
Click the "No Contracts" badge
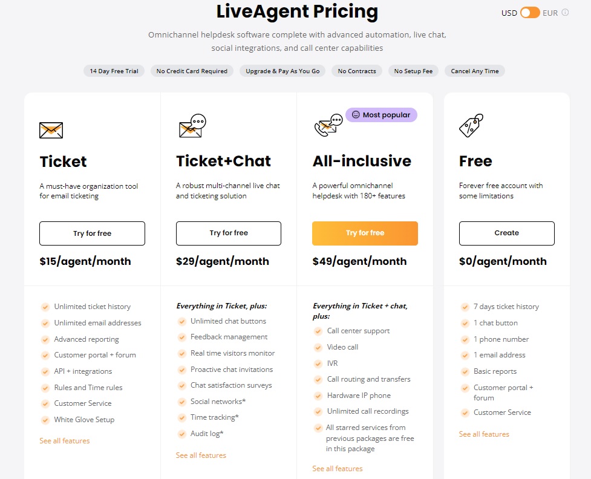[356, 71]
